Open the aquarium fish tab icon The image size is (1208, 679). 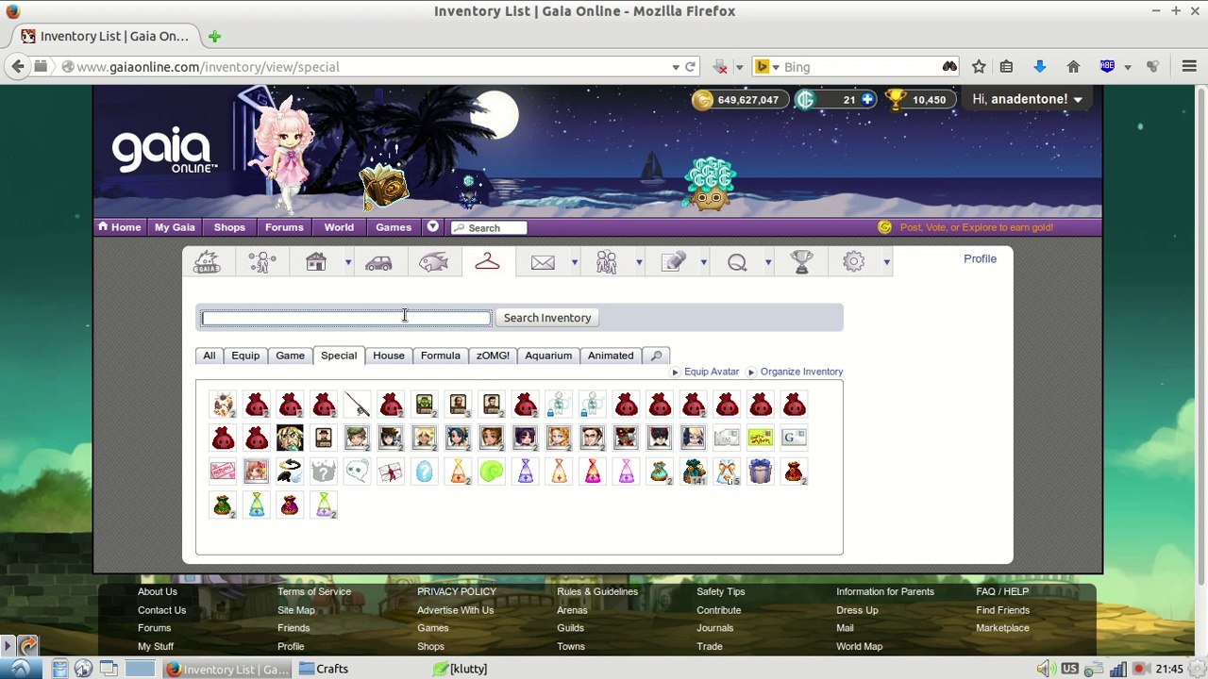click(433, 262)
